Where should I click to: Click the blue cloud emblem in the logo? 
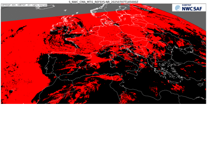tap(178, 8)
